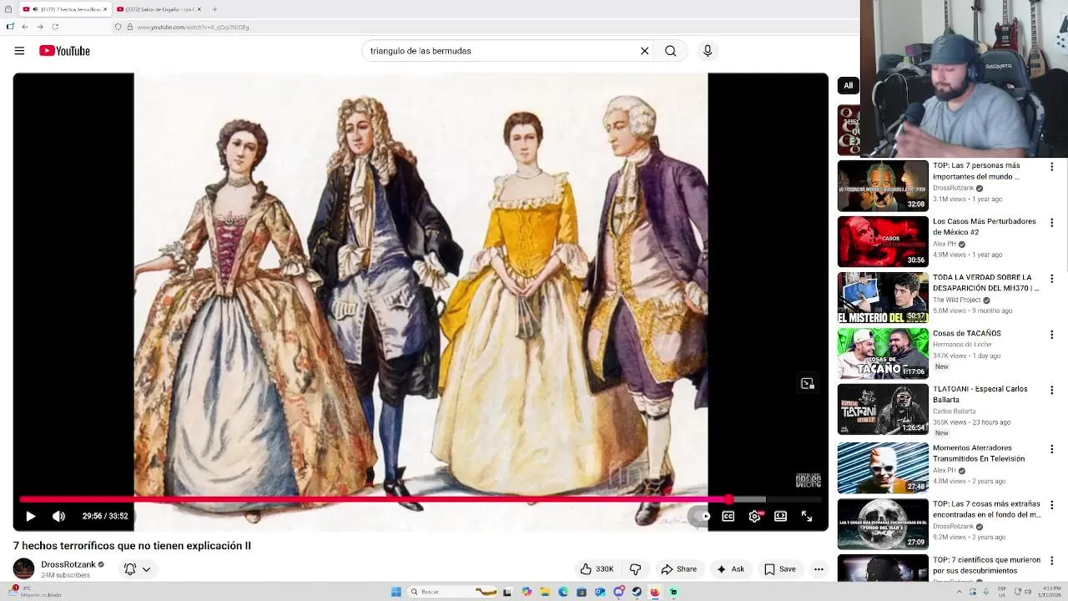
Task: Open 'Los Casos Más Perturbadores de México #2'
Action: [x=984, y=226]
